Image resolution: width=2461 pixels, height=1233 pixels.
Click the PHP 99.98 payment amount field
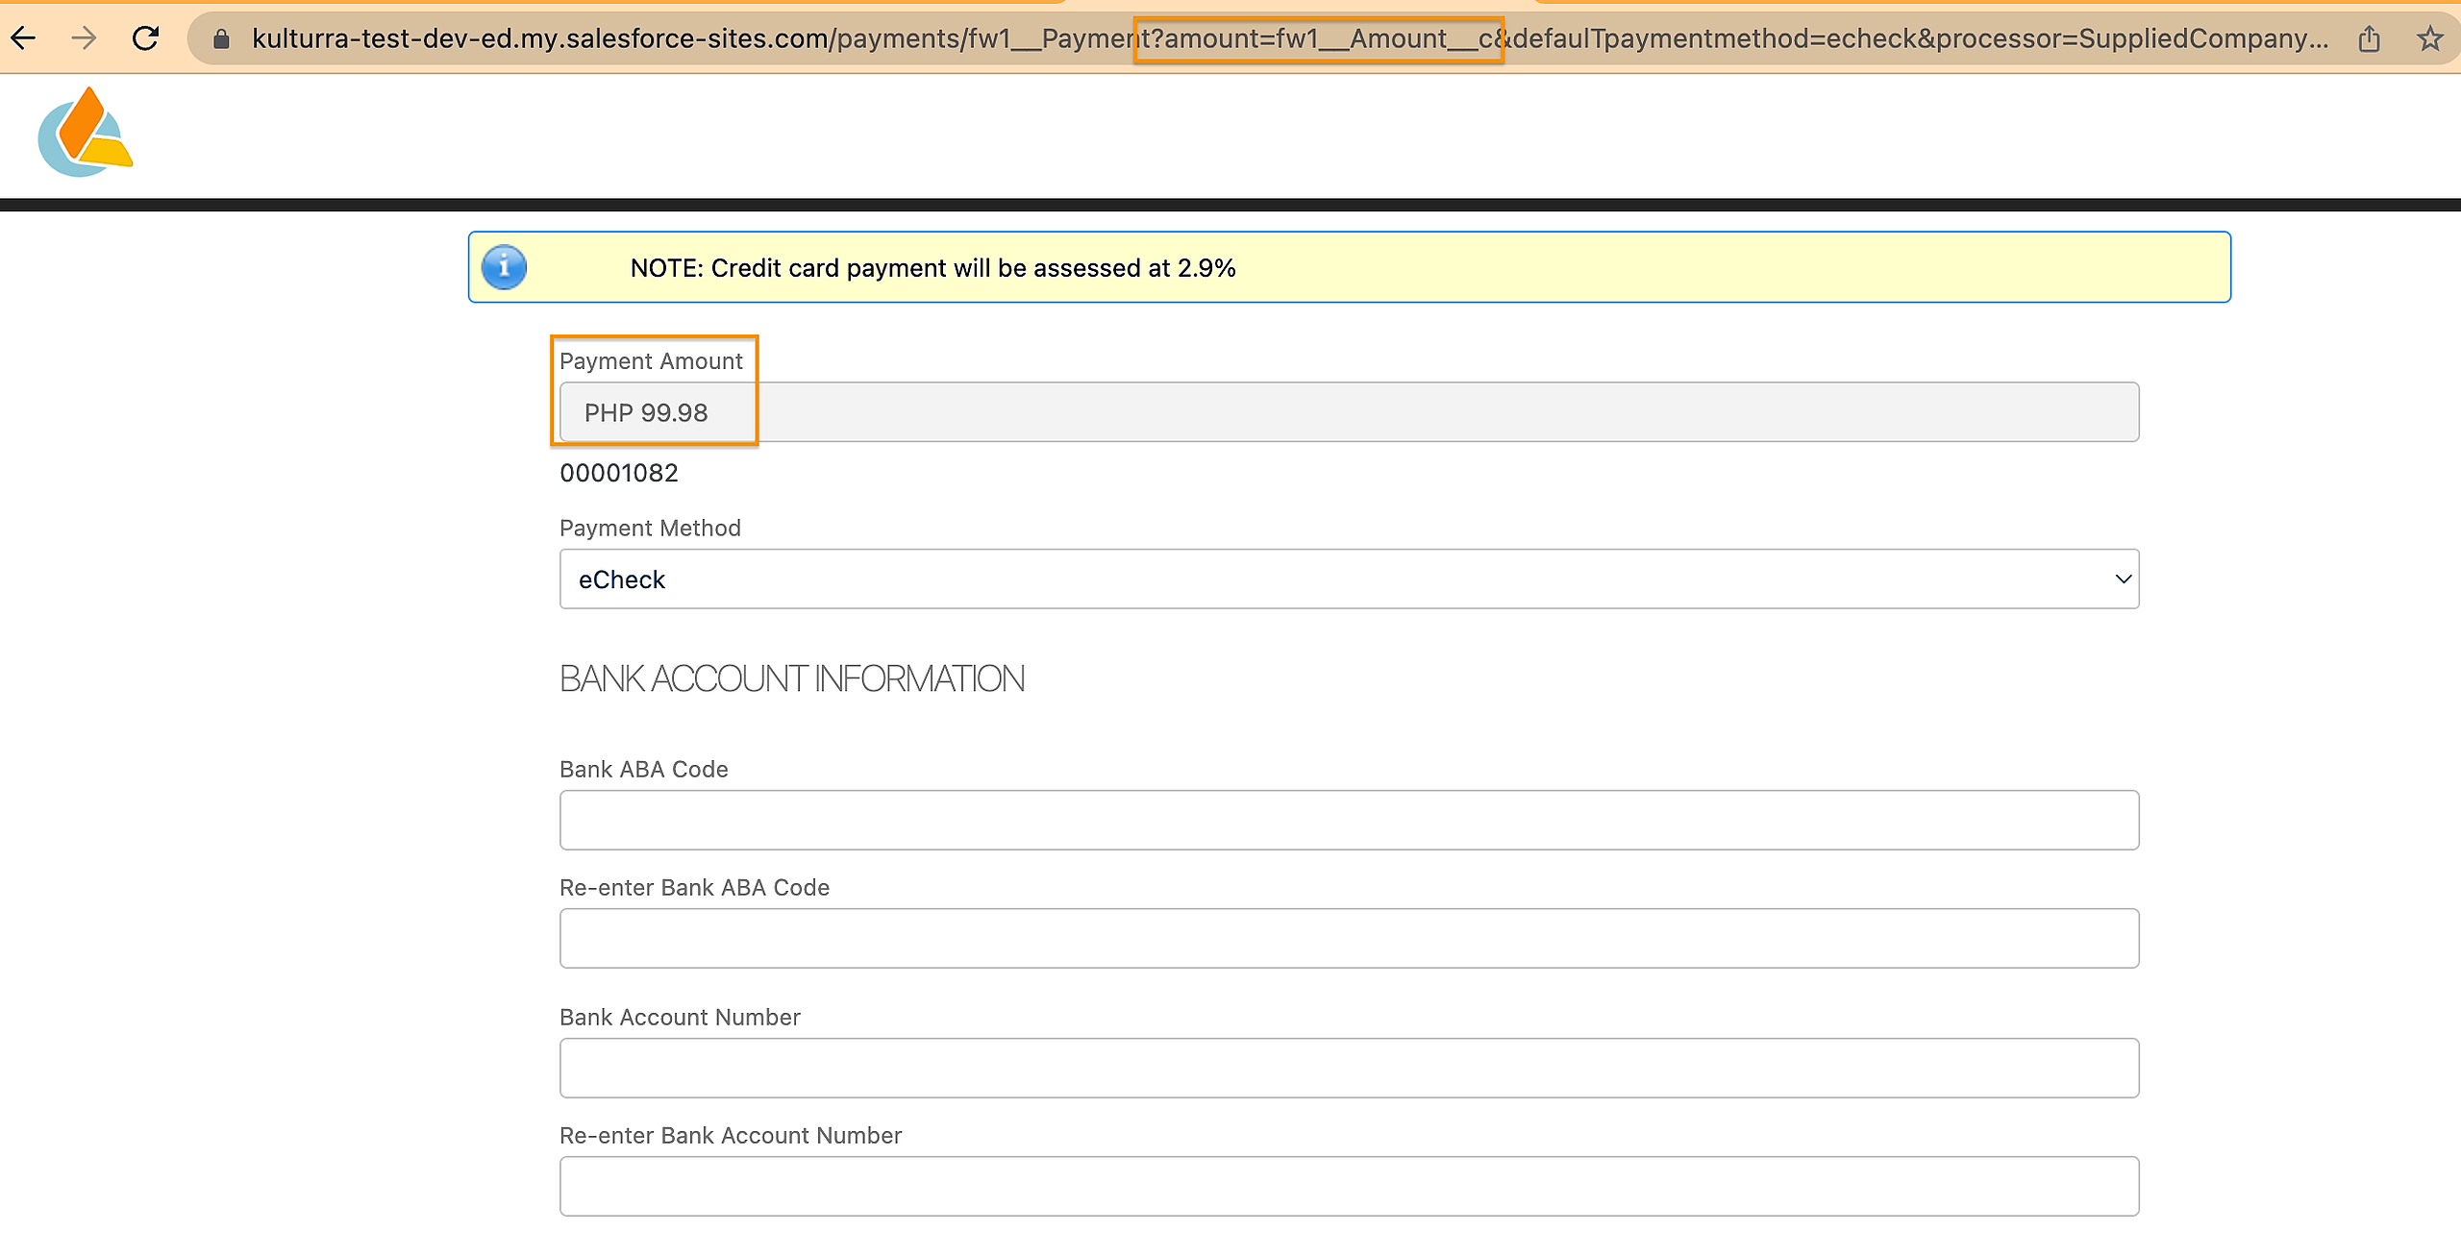pyautogui.click(x=1349, y=412)
